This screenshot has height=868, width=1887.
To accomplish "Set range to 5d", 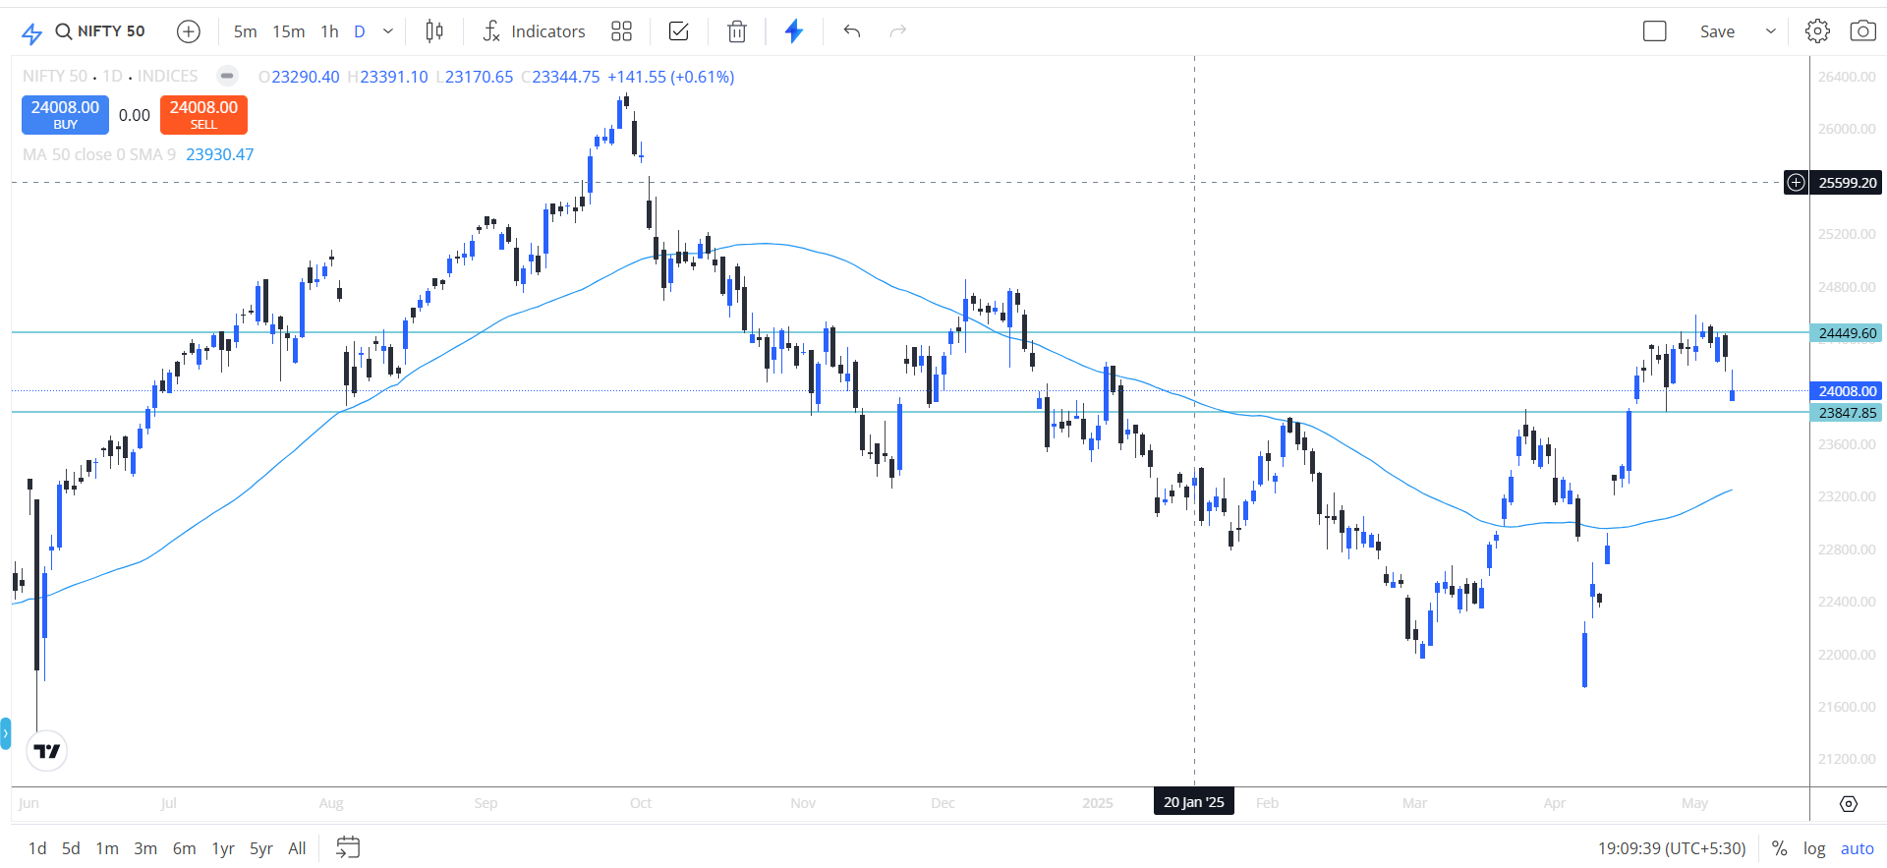I will (x=71, y=848).
